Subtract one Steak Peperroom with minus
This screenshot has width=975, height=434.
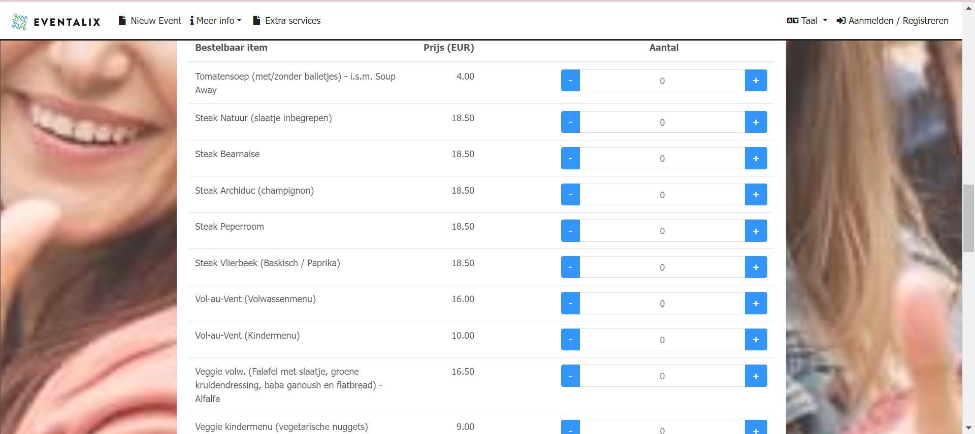point(570,231)
